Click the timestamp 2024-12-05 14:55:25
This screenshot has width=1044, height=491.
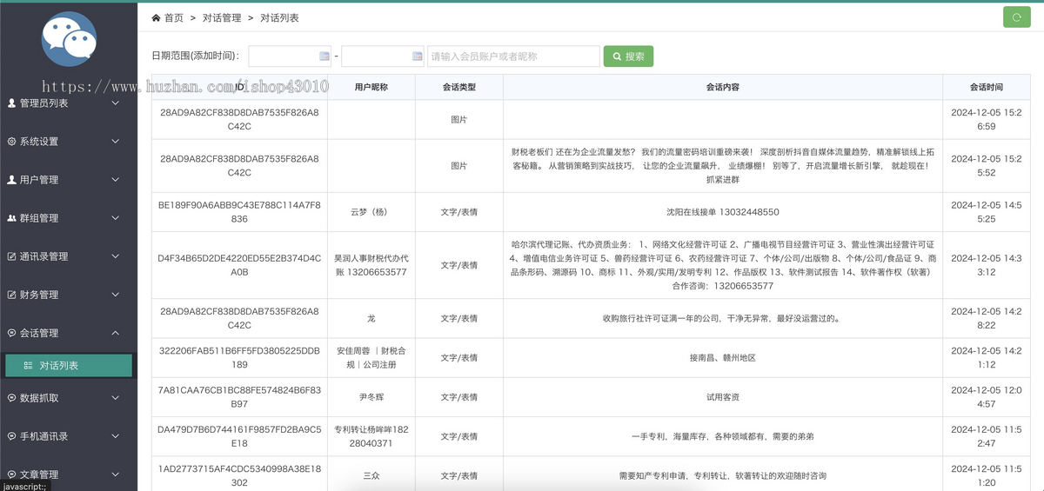tap(987, 212)
